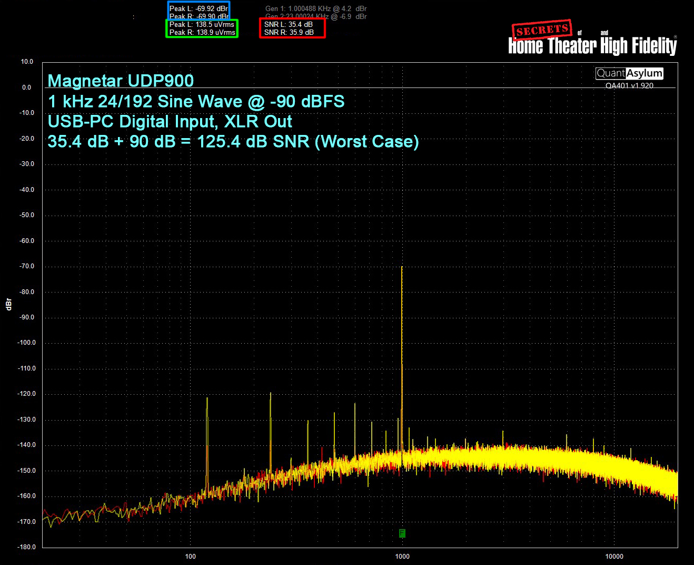
Task: Click the 10000 frequency axis label
Action: click(614, 557)
